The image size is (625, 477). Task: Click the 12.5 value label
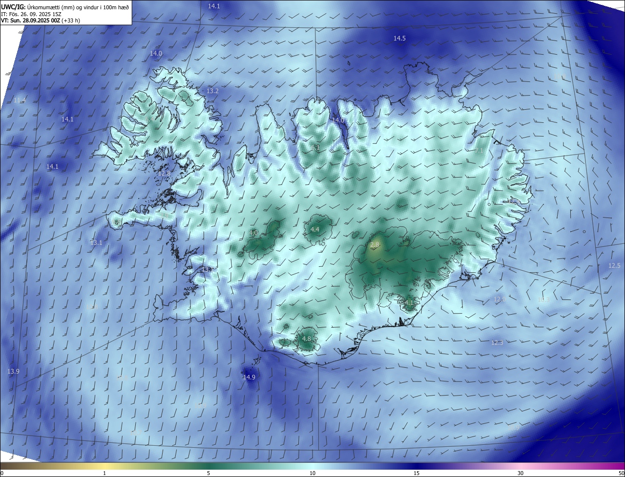(x=614, y=266)
